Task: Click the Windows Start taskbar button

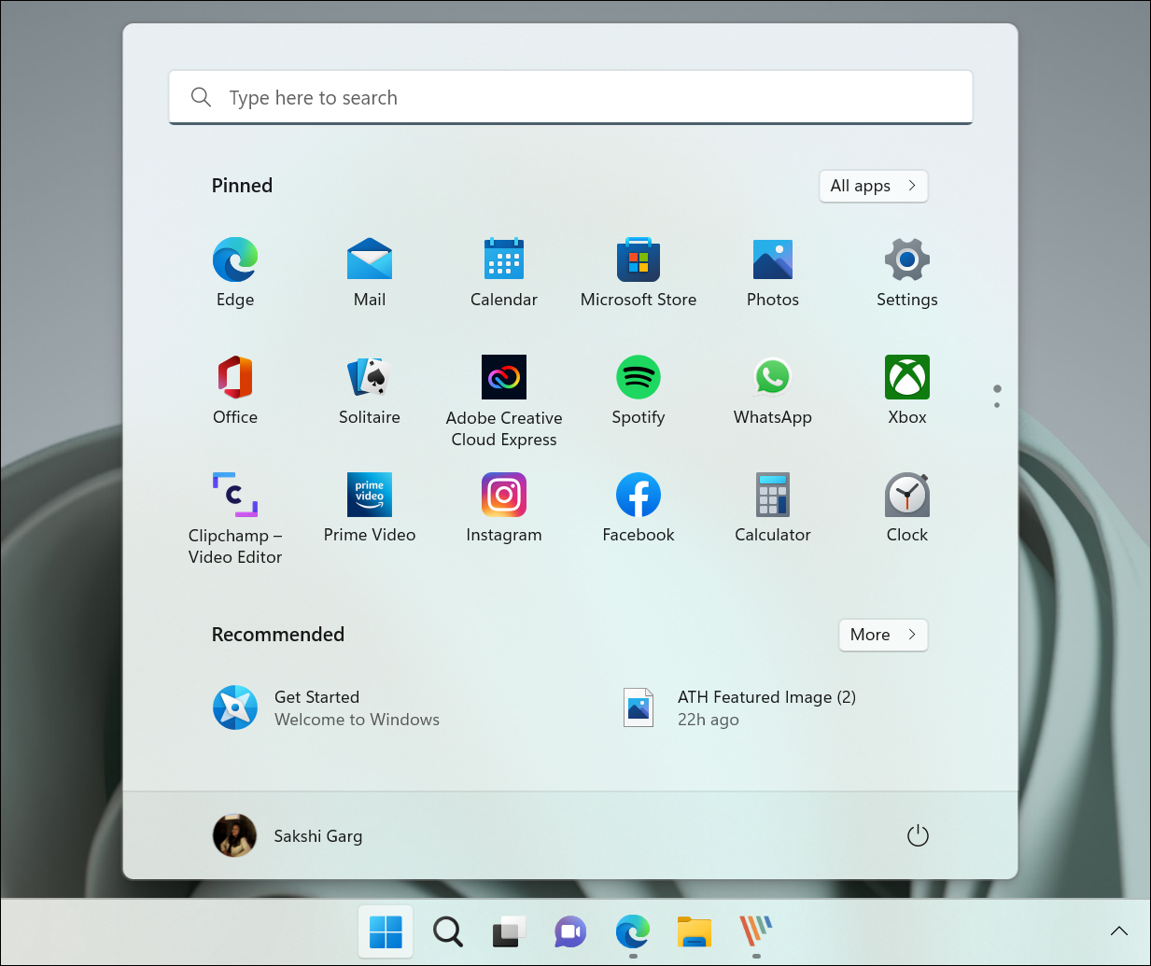Action: click(386, 931)
